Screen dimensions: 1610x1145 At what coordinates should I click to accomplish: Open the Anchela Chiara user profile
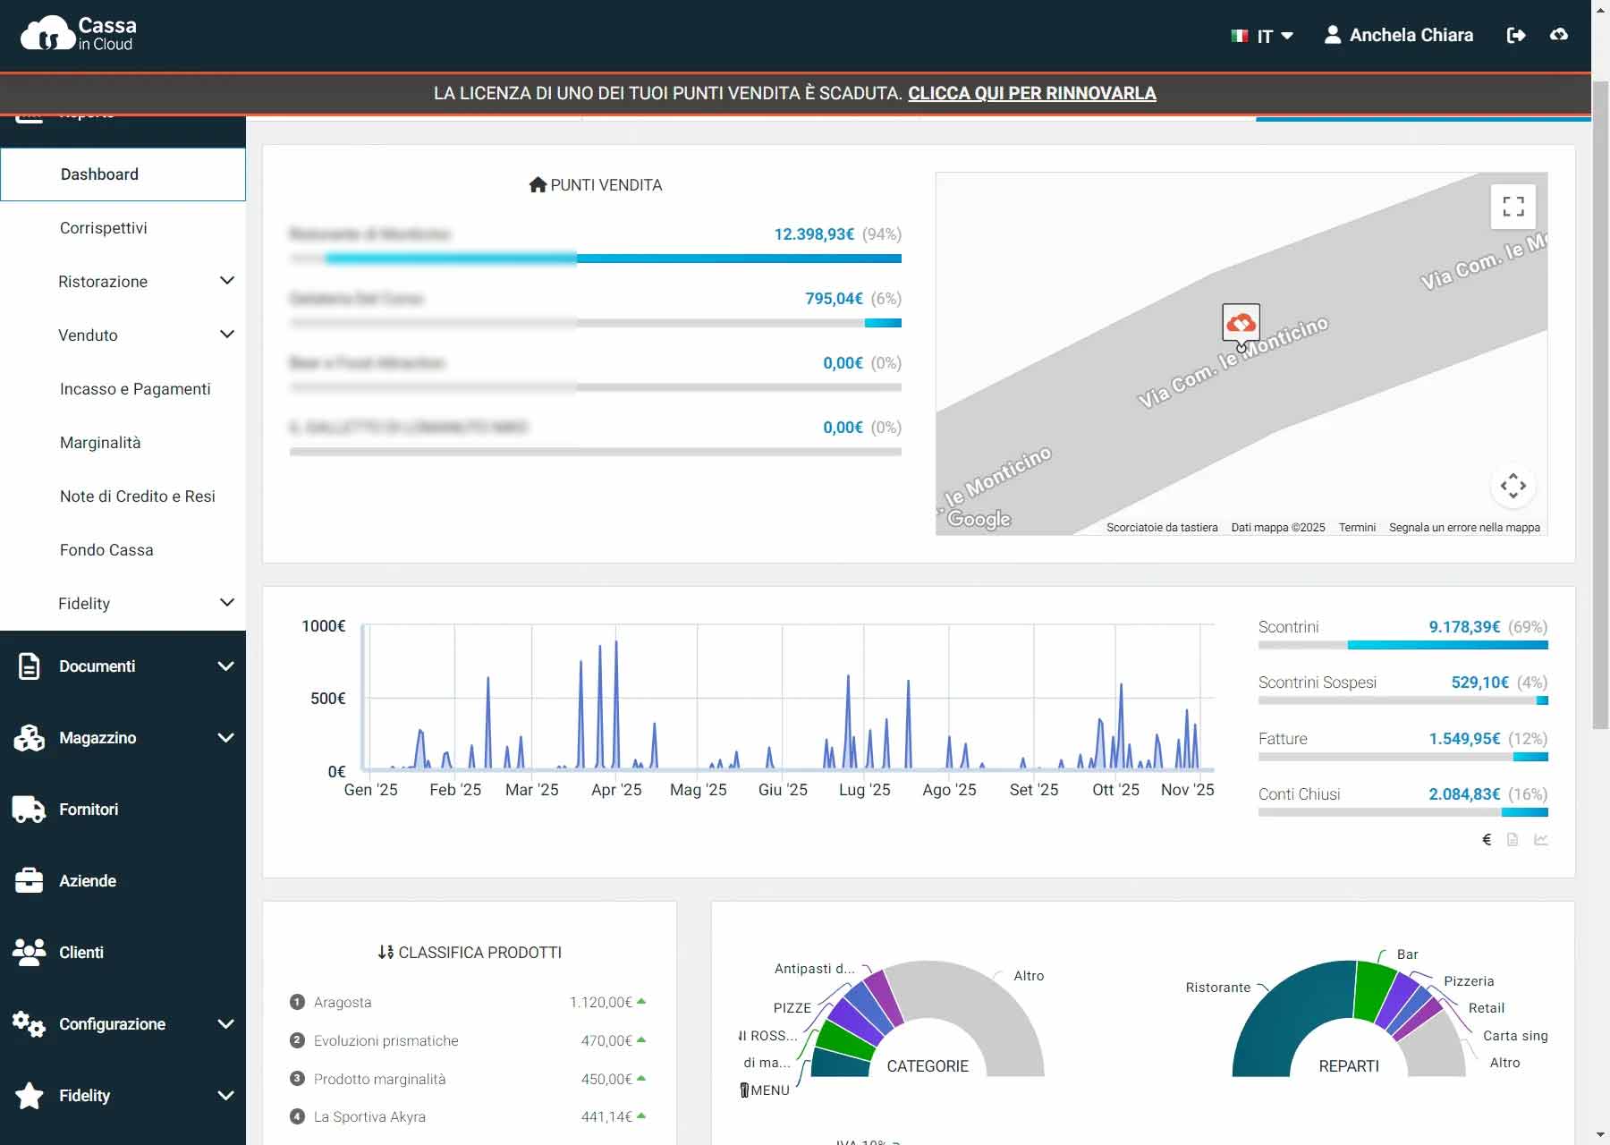(x=1399, y=35)
